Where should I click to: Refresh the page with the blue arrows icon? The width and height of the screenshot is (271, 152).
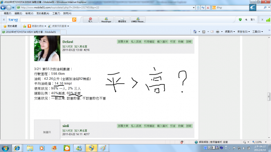(x=203, y=8)
